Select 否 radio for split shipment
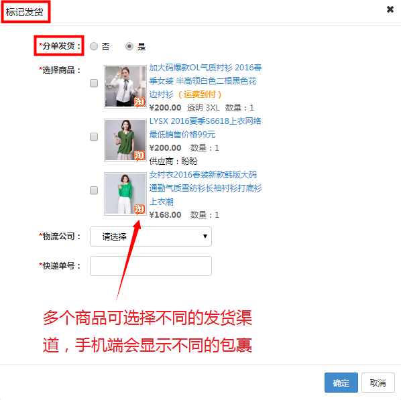Screen dimensions: 401x400 click(x=94, y=46)
